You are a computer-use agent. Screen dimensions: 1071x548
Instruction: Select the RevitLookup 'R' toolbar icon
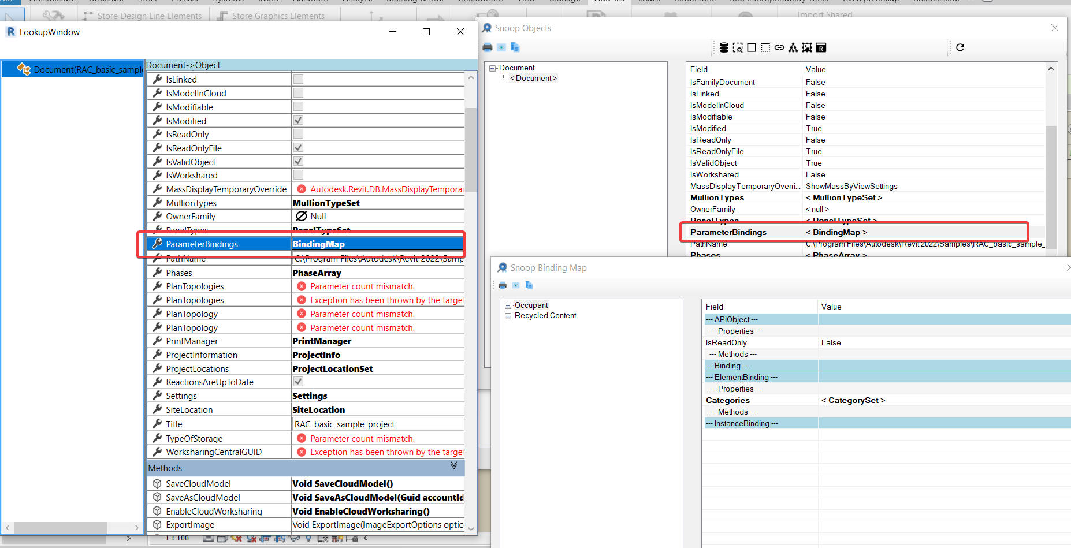tap(821, 47)
